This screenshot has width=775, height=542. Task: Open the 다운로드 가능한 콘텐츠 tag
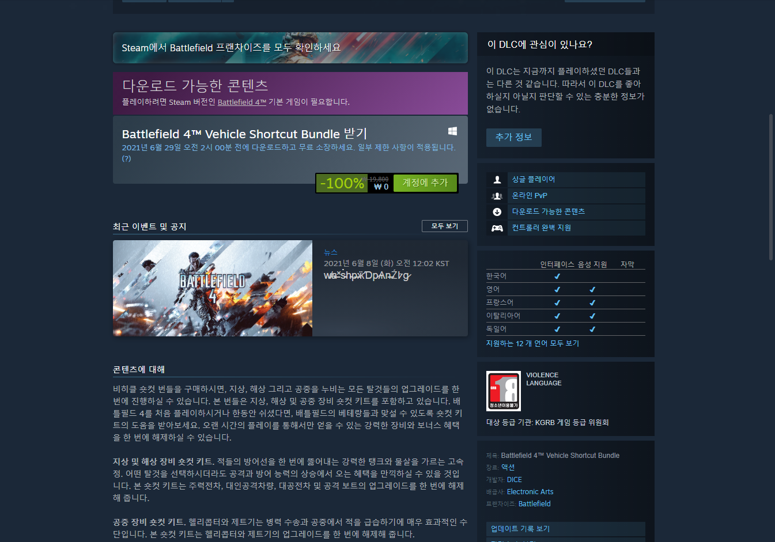click(549, 212)
